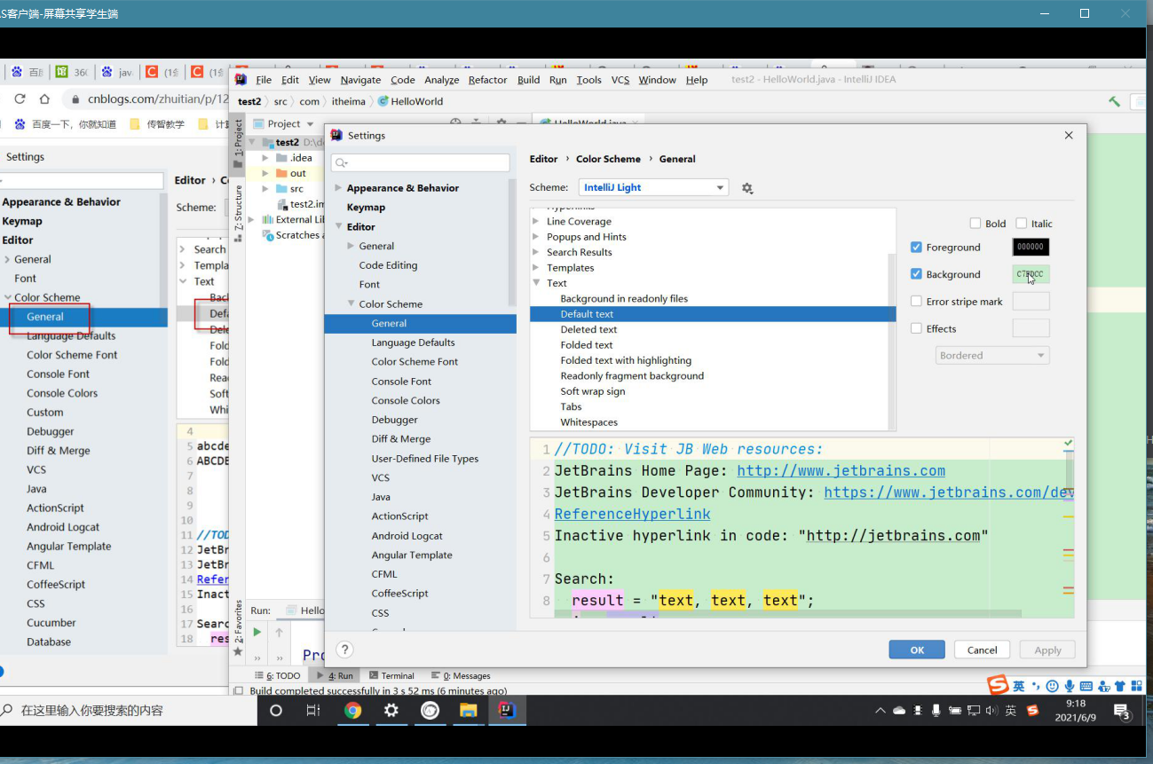Enable the Error stripe mark checkbox
The image size is (1153, 764).
(917, 302)
